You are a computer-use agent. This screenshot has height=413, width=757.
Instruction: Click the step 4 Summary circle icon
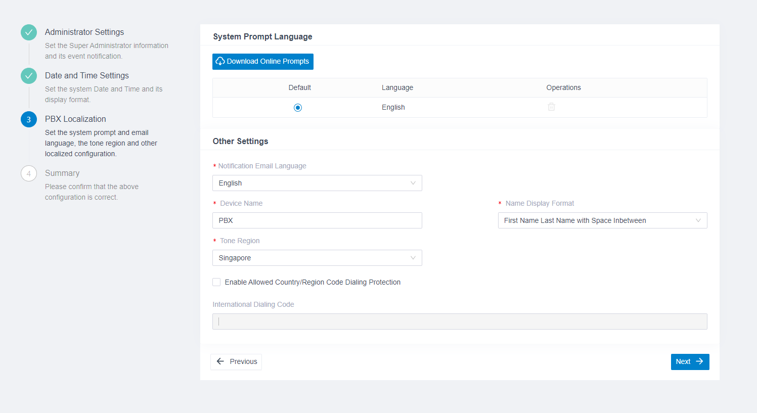(x=29, y=173)
